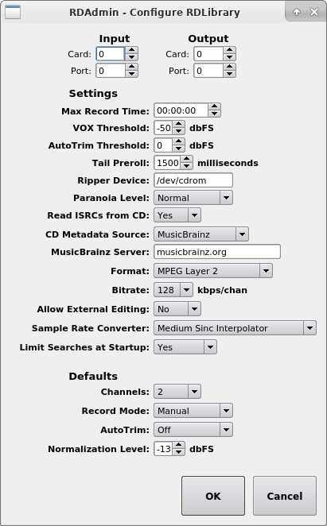Increment the VOX Threshold level
Viewport: 327px width, 526px height.
tap(178, 125)
